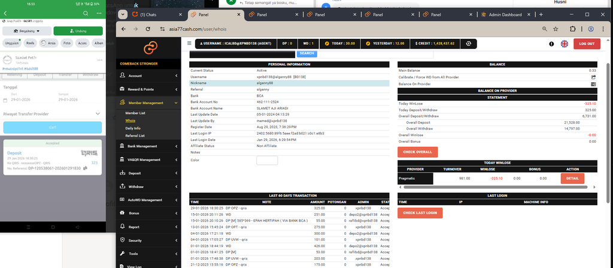Click the Report bell icon in sidebar
The height and width of the screenshot is (268, 613).
tap(122, 227)
